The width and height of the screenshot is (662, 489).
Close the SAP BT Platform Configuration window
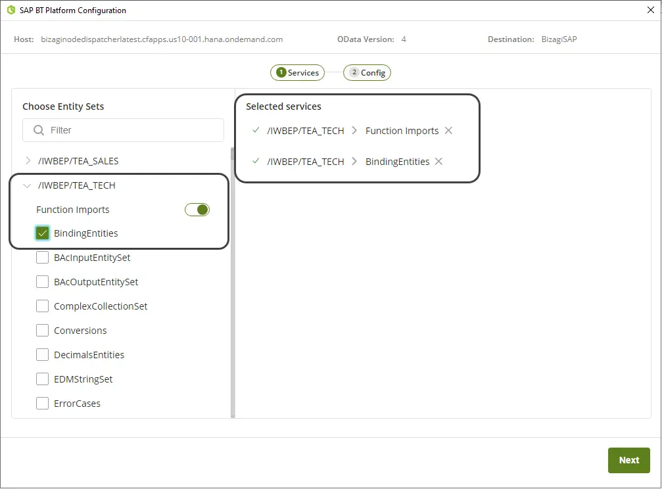pos(651,10)
